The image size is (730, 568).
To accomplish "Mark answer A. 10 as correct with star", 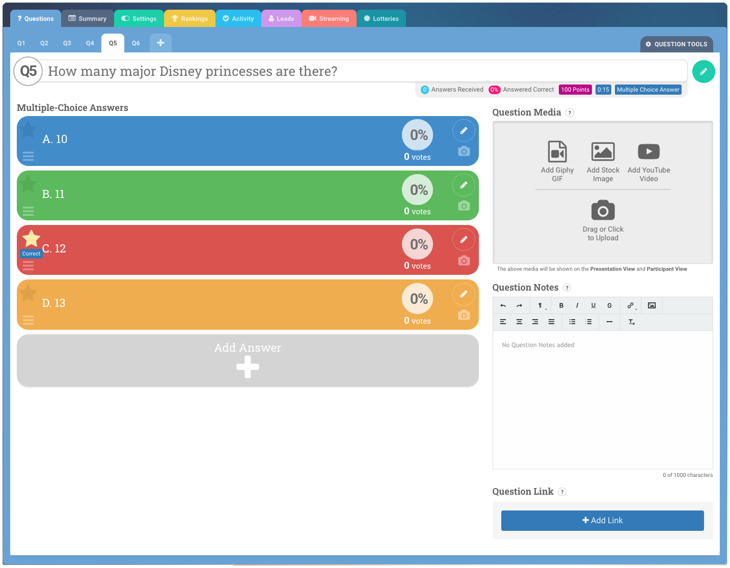I will click(x=29, y=130).
